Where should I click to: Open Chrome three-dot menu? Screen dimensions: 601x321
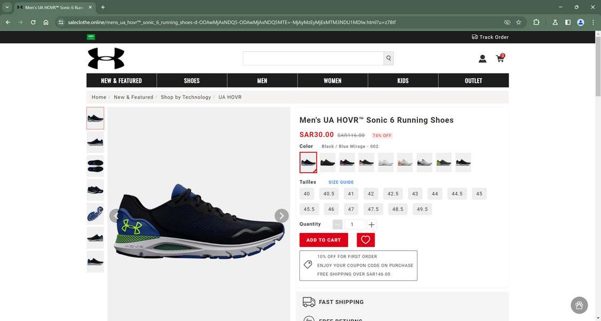pos(593,22)
